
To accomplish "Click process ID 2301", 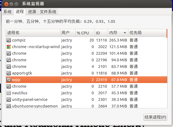I will click(x=103, y=100).
